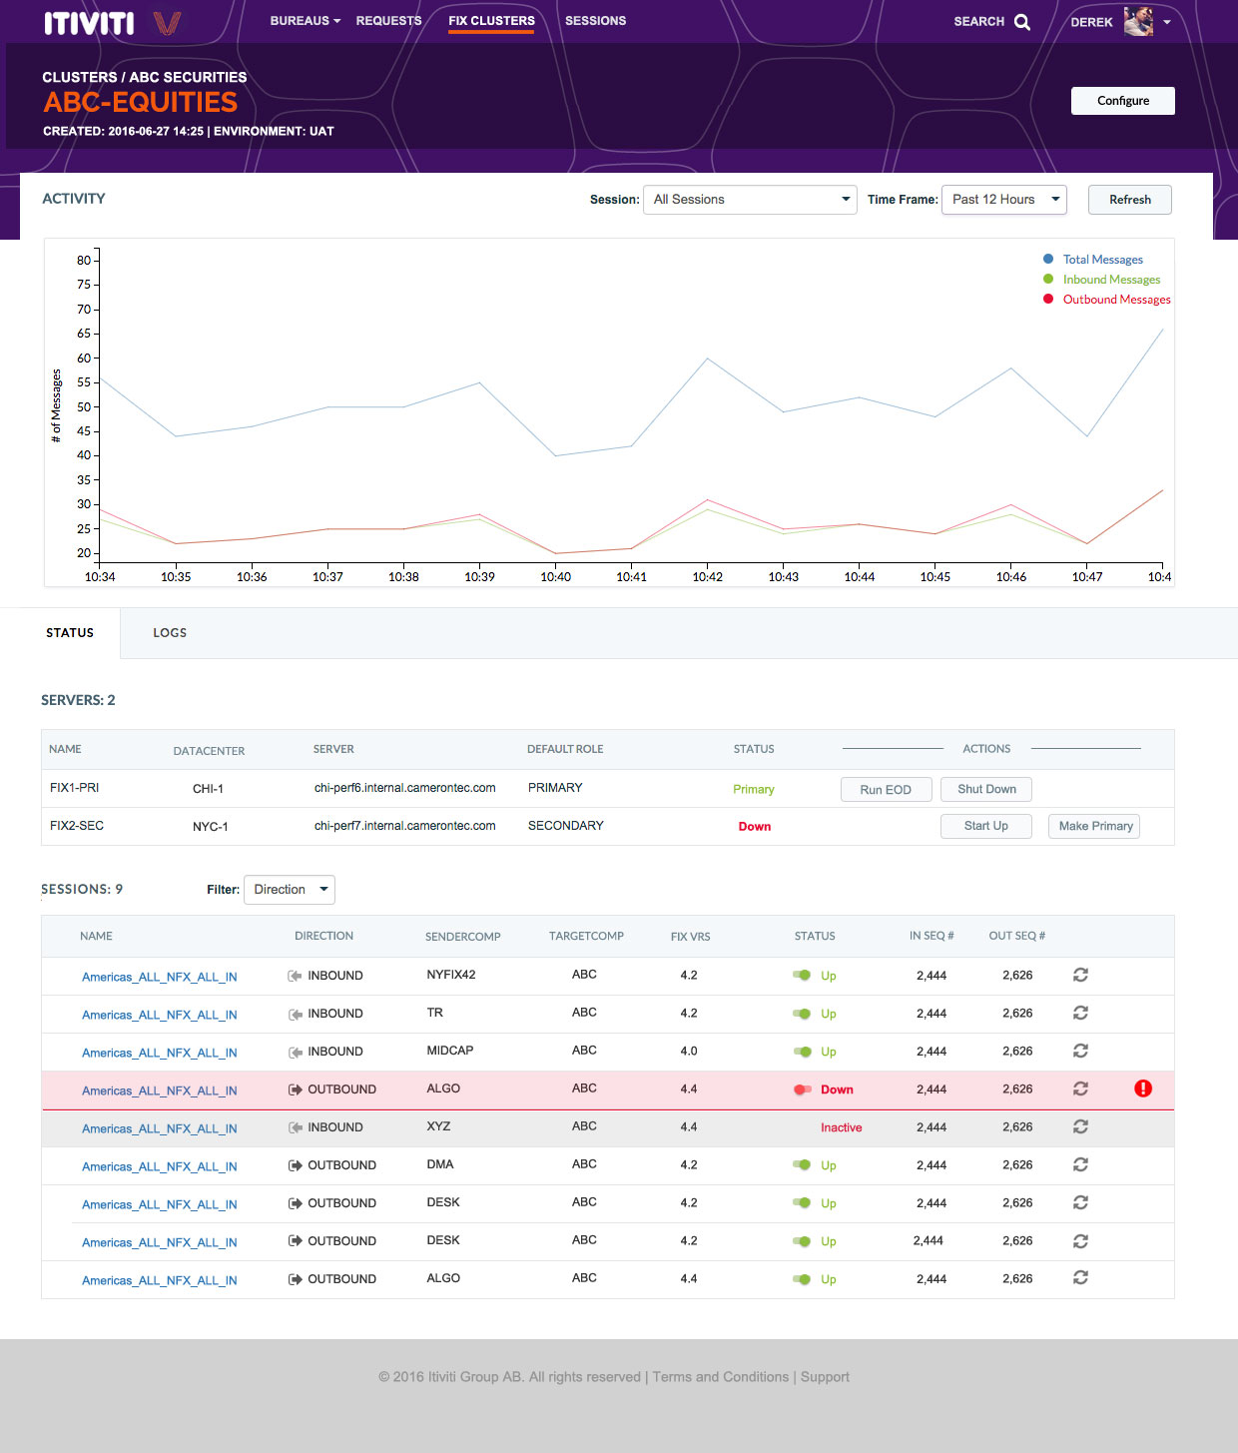The image size is (1238, 1453).
Task: Click the Itiviti logo
Action: [89, 23]
